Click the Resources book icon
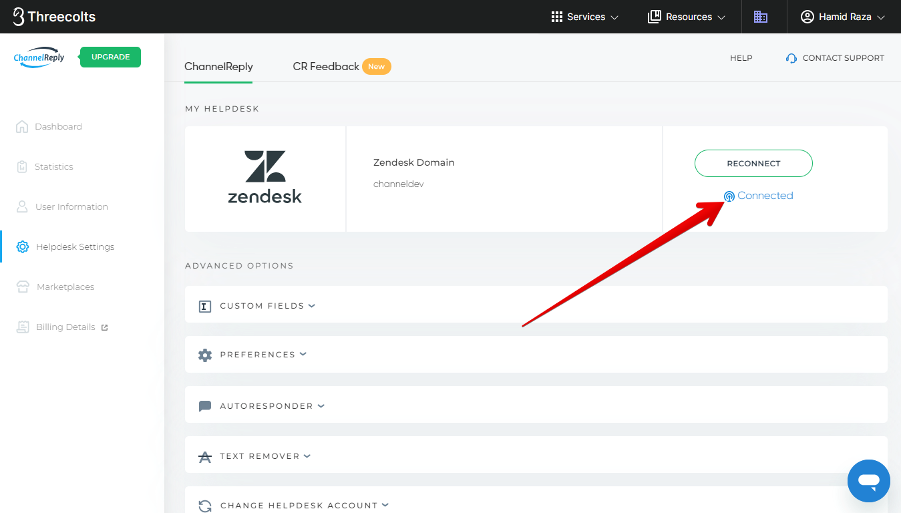901x513 pixels. coord(654,17)
